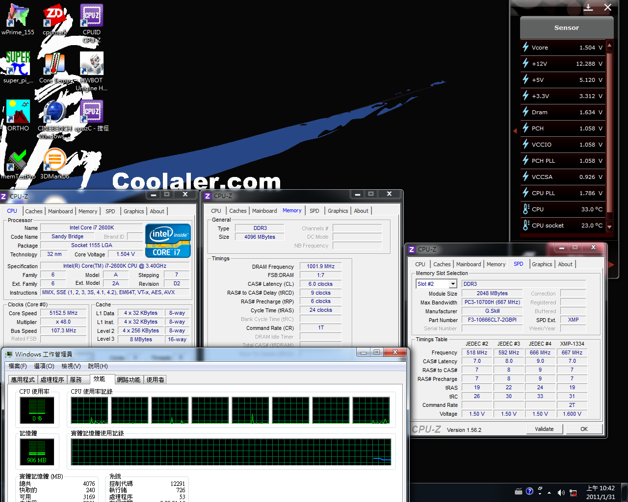Image resolution: width=628 pixels, height=502 pixels.
Task: Open the Core Temp desktop shortcut
Action: coord(54,68)
